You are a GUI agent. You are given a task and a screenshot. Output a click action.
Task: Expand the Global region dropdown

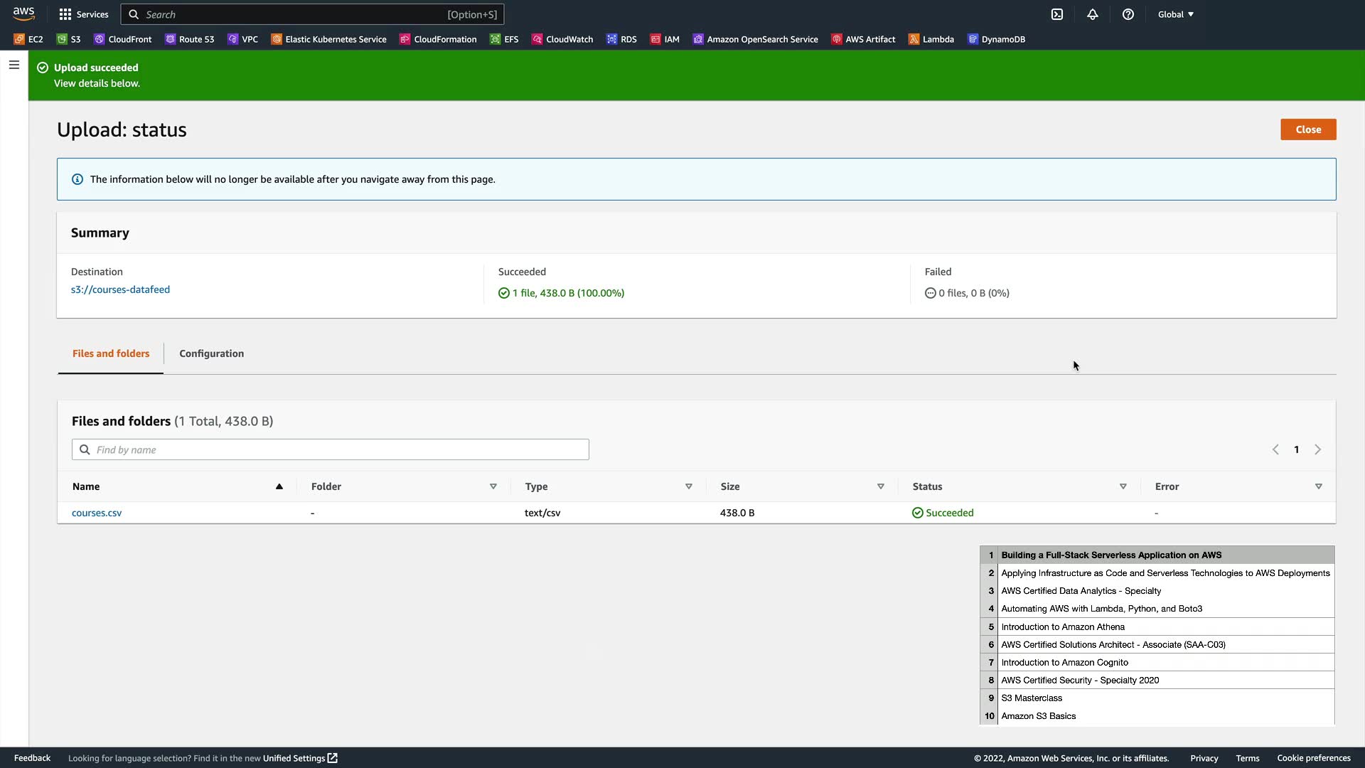point(1176,14)
